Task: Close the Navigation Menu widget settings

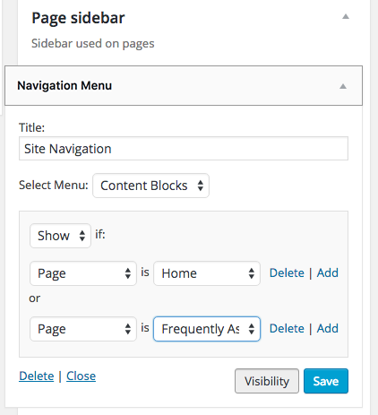Action: pyautogui.click(x=81, y=376)
